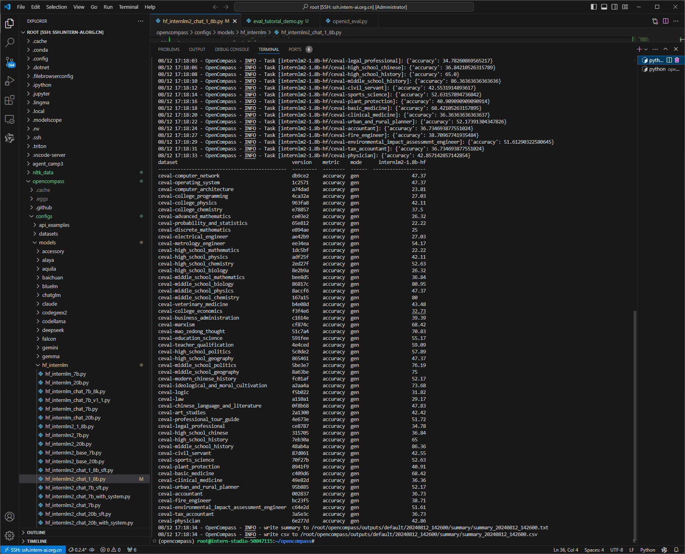Viewport: 685px width, 554px height.
Task: Click the title bar command center search box
Action: click(x=354, y=7)
